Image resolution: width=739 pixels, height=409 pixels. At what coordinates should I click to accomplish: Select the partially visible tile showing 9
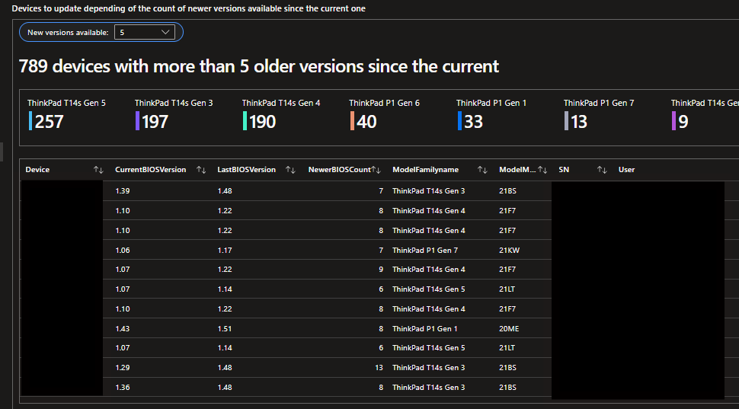(x=705, y=114)
